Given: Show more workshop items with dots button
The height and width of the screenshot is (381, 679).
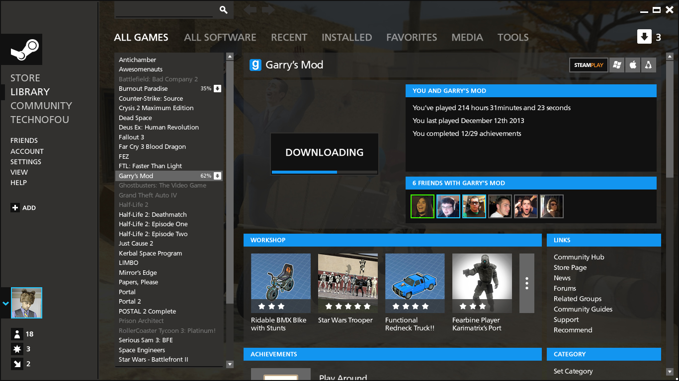Looking at the screenshot, I should click(x=527, y=283).
